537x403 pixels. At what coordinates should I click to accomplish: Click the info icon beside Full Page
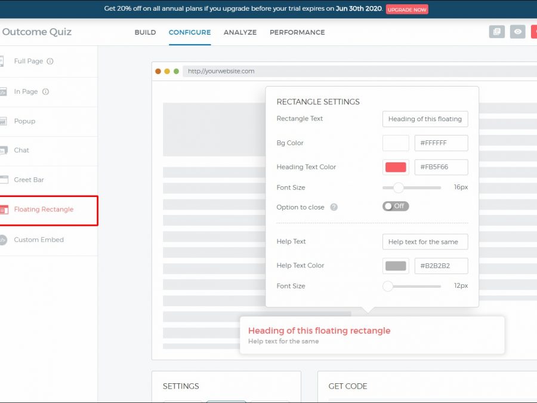[50, 61]
